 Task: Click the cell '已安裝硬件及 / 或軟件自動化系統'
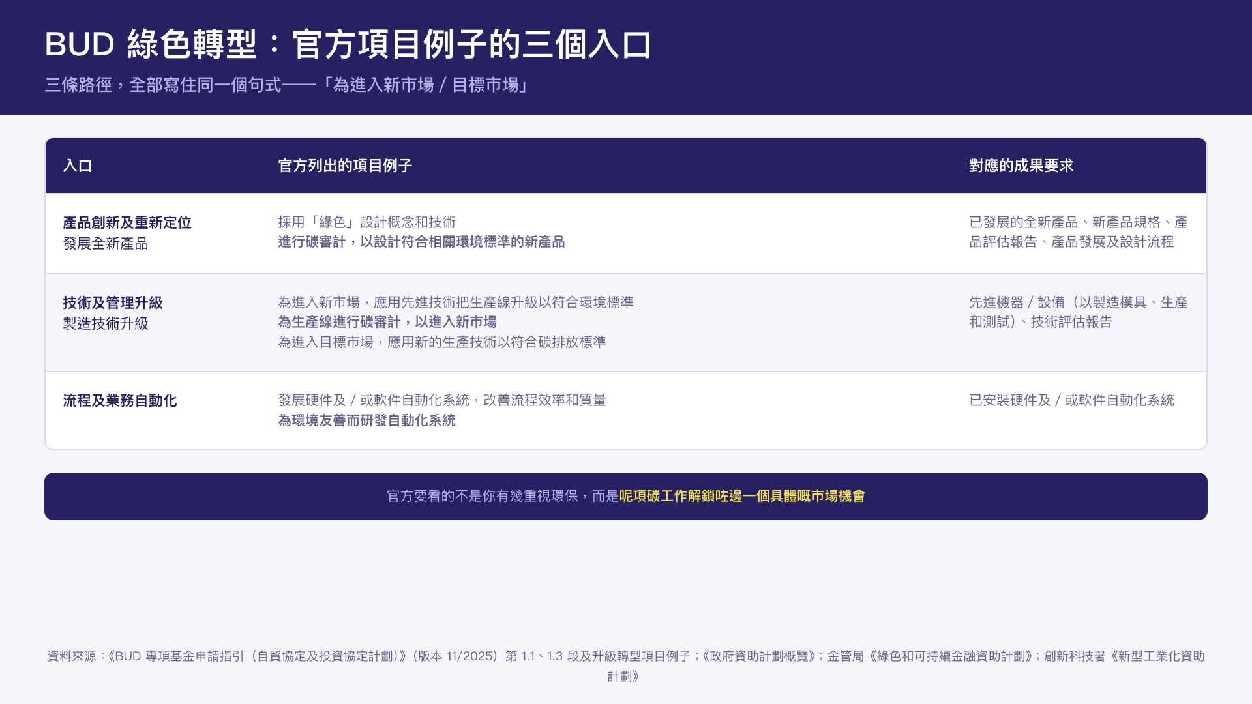pyautogui.click(x=1072, y=400)
